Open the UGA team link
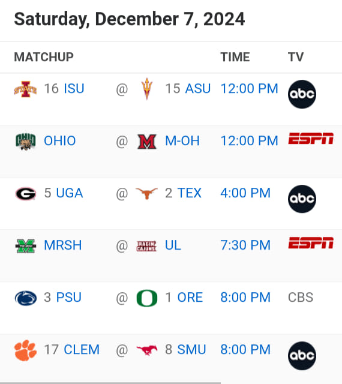This screenshot has width=342, height=384. point(70,193)
